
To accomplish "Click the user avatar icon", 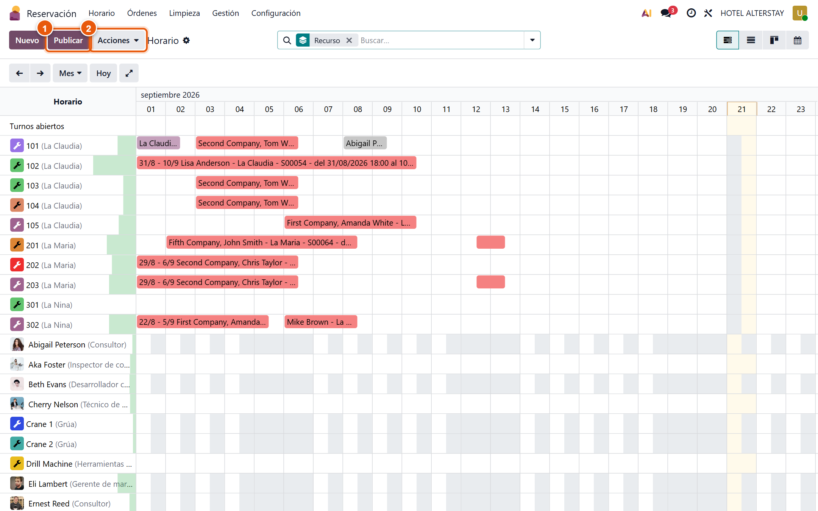I will click(800, 13).
